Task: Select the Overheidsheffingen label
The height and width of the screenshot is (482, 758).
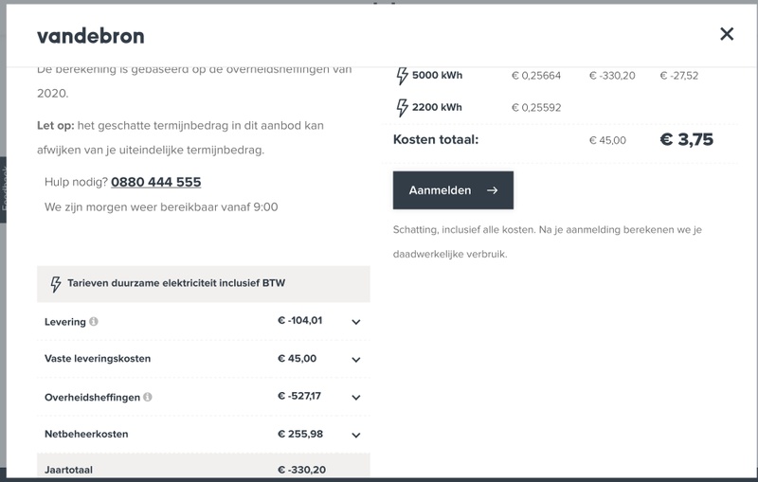Action: pos(92,397)
